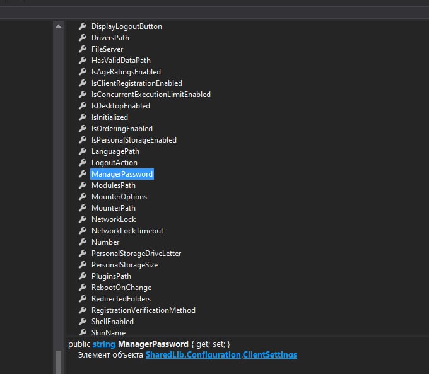The width and height of the screenshot is (429, 374).
Task: Select the NetworkLock property
Action: point(114,219)
